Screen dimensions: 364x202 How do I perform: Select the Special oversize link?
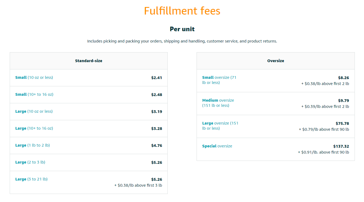[x=217, y=146]
